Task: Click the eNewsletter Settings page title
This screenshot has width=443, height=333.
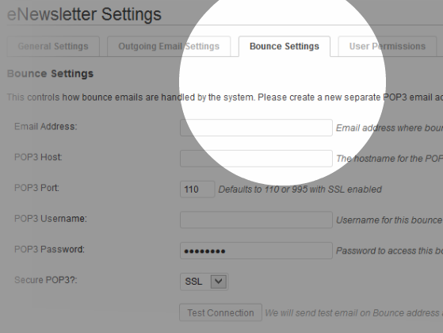Action: point(84,14)
